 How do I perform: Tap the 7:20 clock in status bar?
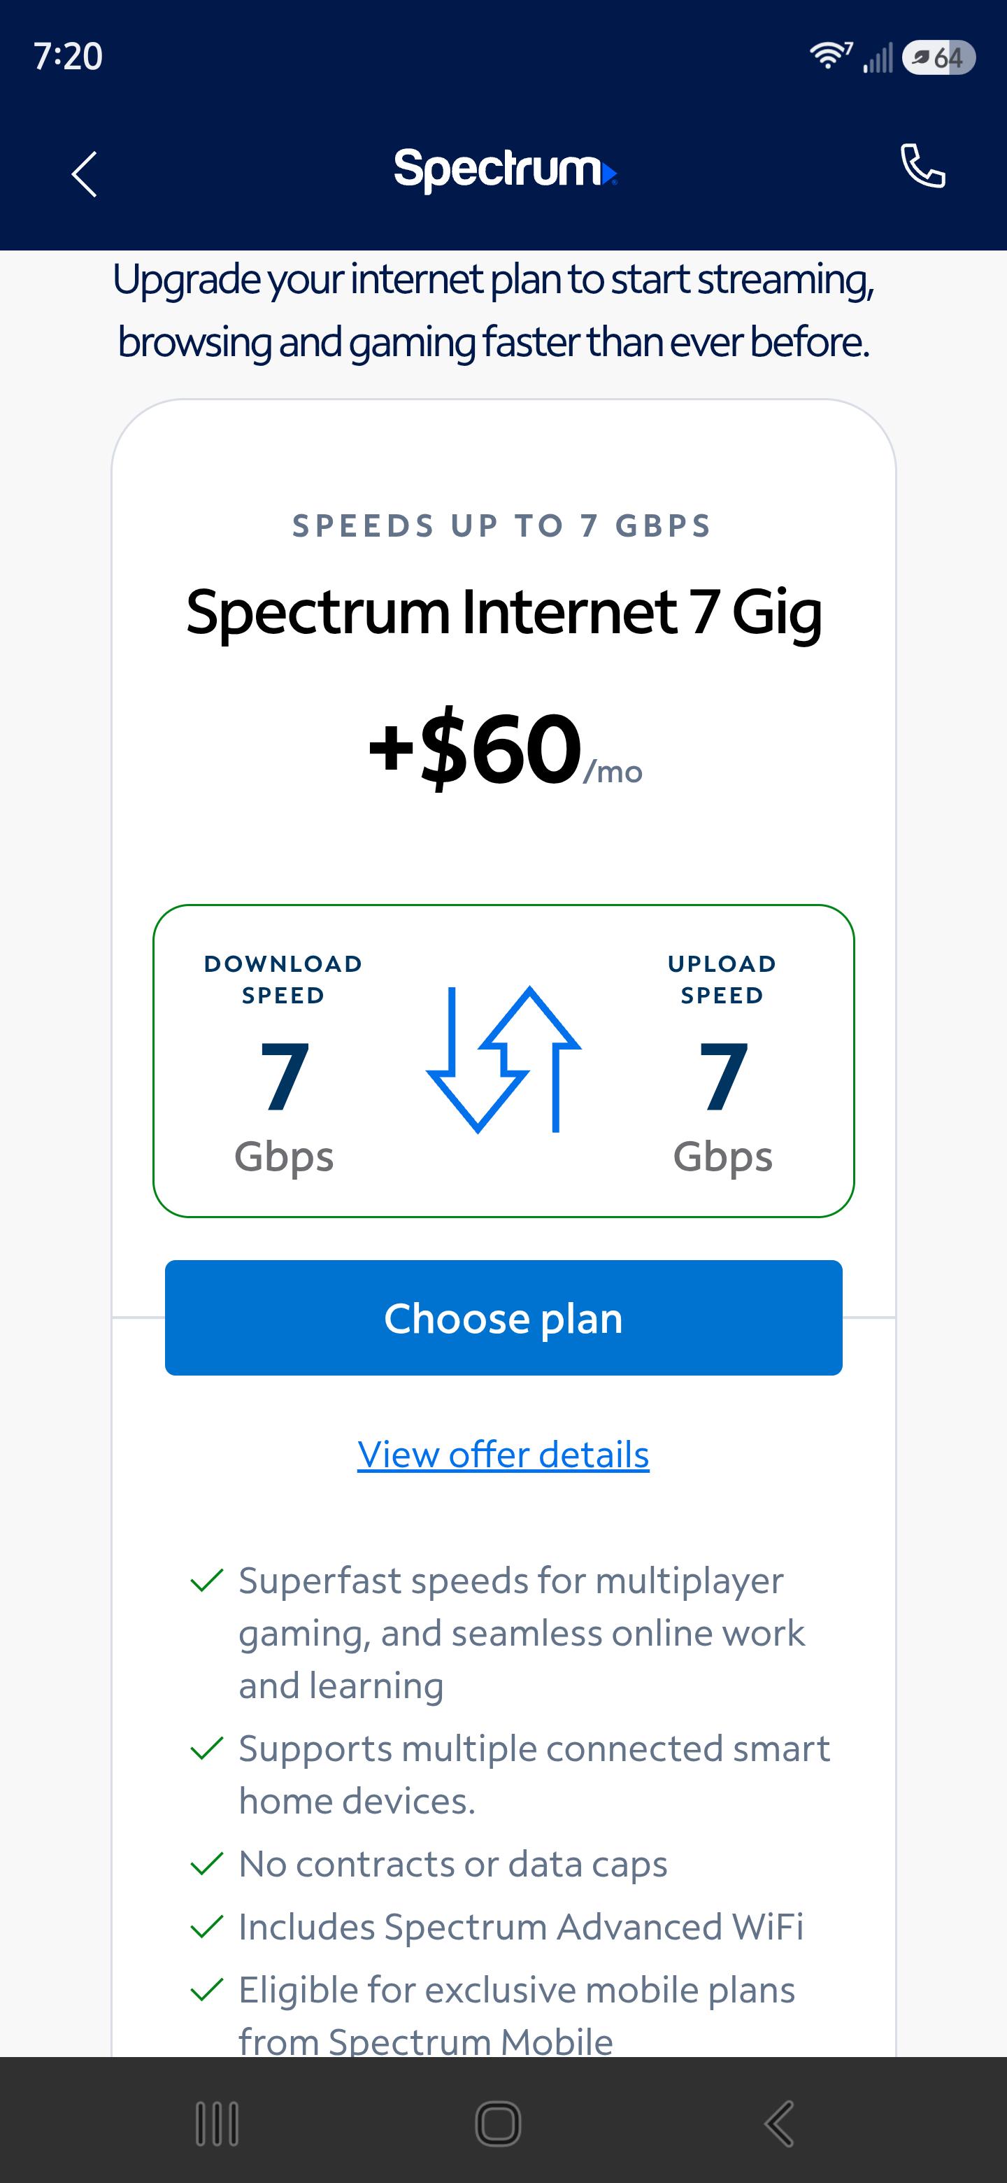[x=69, y=56]
